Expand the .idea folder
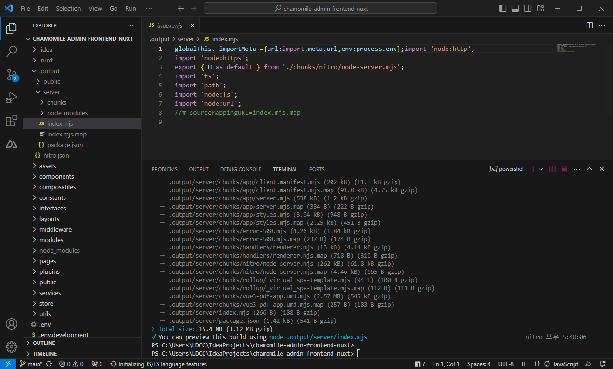The height and width of the screenshot is (369, 613). pyautogui.click(x=82, y=49)
